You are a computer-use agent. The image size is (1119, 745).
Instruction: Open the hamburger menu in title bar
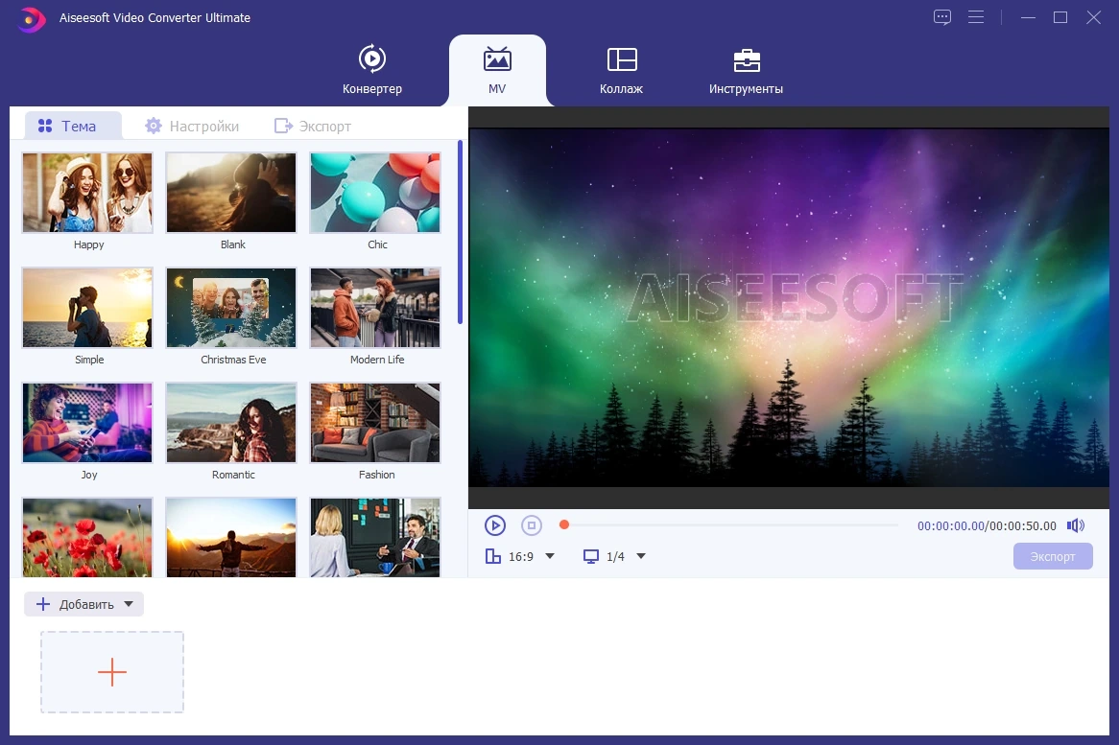coord(976,17)
